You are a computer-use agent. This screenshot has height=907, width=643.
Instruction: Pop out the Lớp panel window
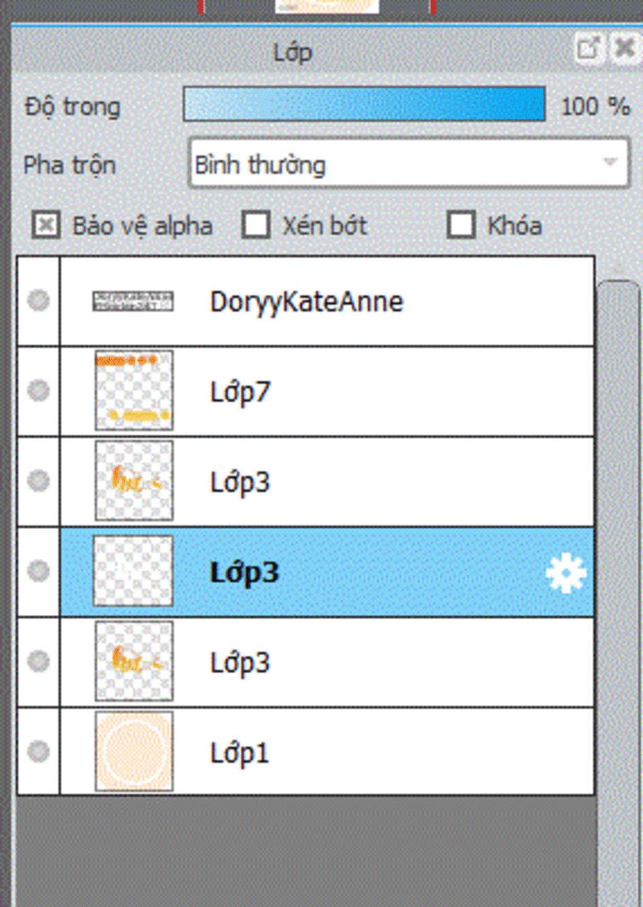coord(588,48)
